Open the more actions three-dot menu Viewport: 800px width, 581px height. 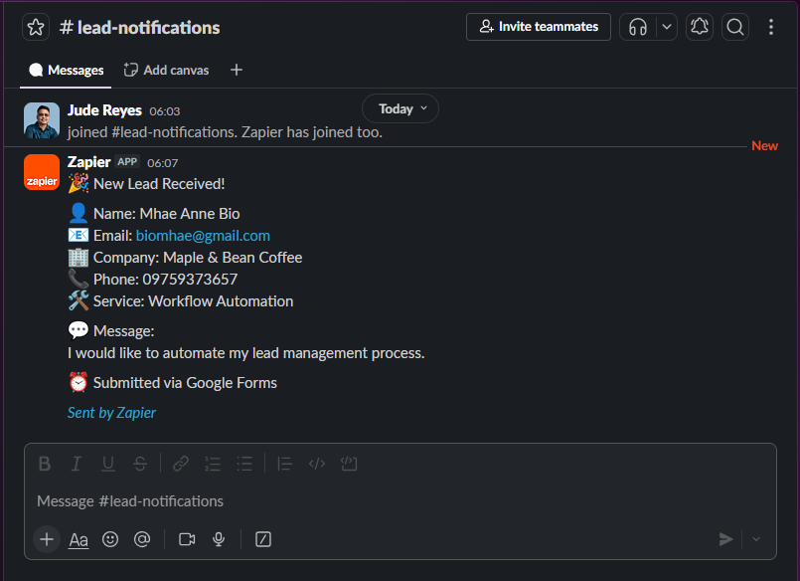771,27
